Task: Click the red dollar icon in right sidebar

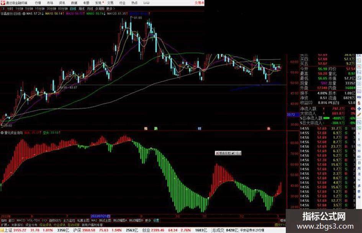Action: tap(359, 103)
